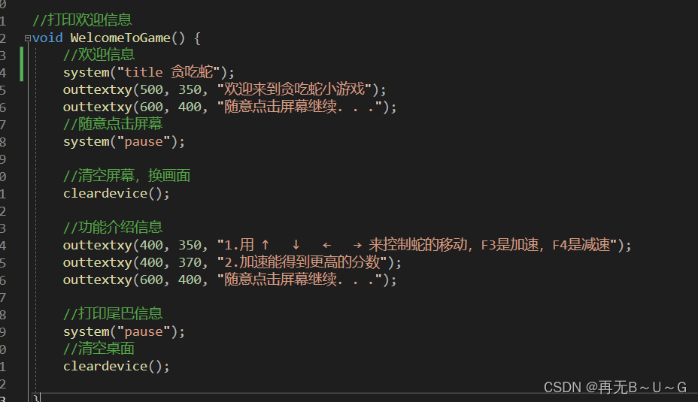Viewport: 698px width, 402px height.
Task: Click the comment //随意点击屏幕
Action: [x=113, y=124]
